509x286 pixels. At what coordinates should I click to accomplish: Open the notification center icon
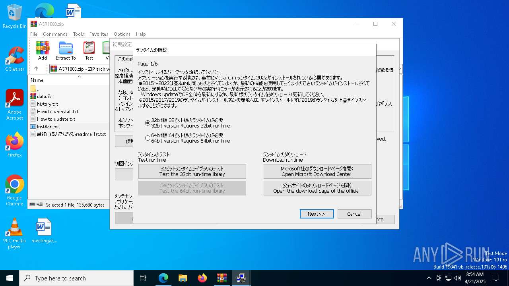click(496, 278)
